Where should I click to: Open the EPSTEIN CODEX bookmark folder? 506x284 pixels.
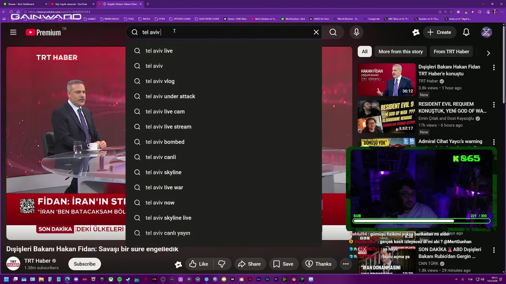[179, 19]
